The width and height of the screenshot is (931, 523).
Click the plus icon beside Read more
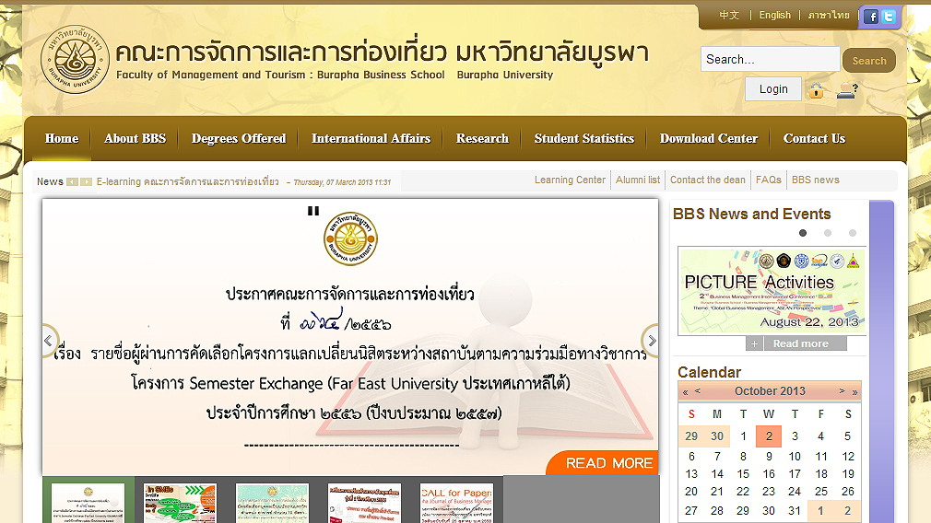[754, 343]
